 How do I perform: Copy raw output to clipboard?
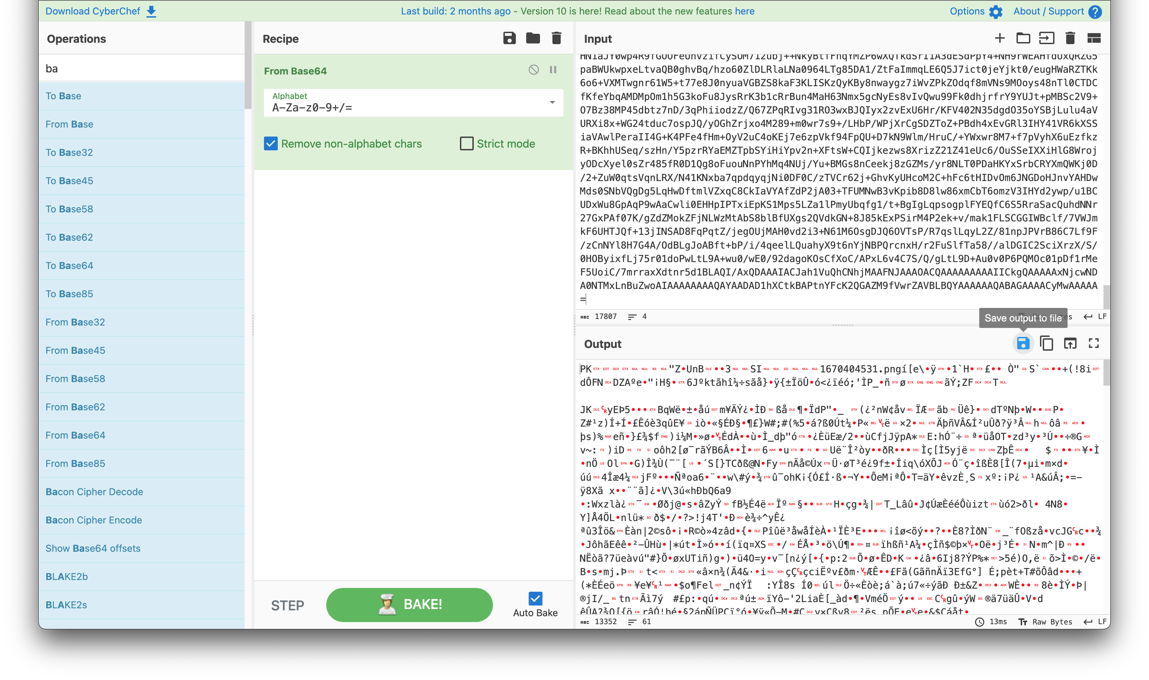[x=1046, y=343]
